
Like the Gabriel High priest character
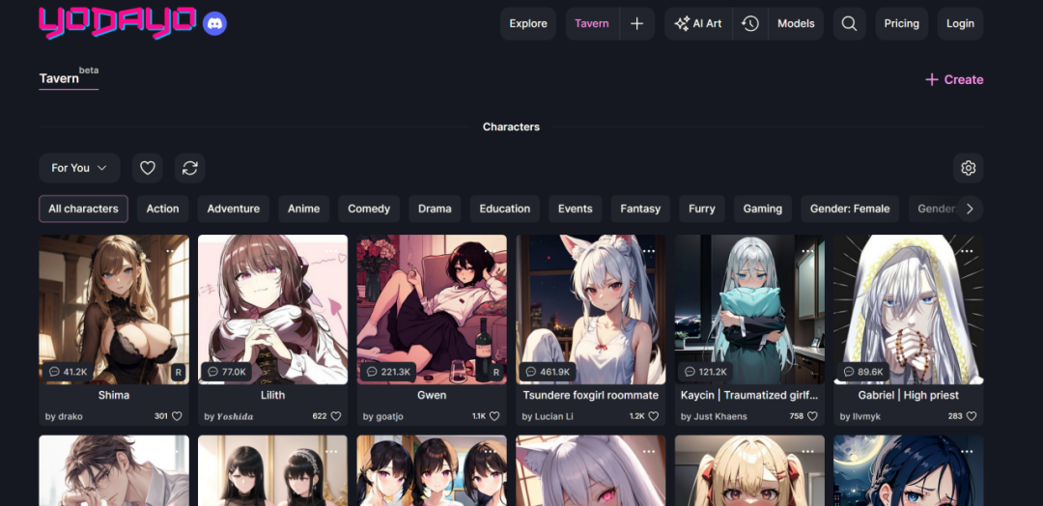click(x=971, y=416)
